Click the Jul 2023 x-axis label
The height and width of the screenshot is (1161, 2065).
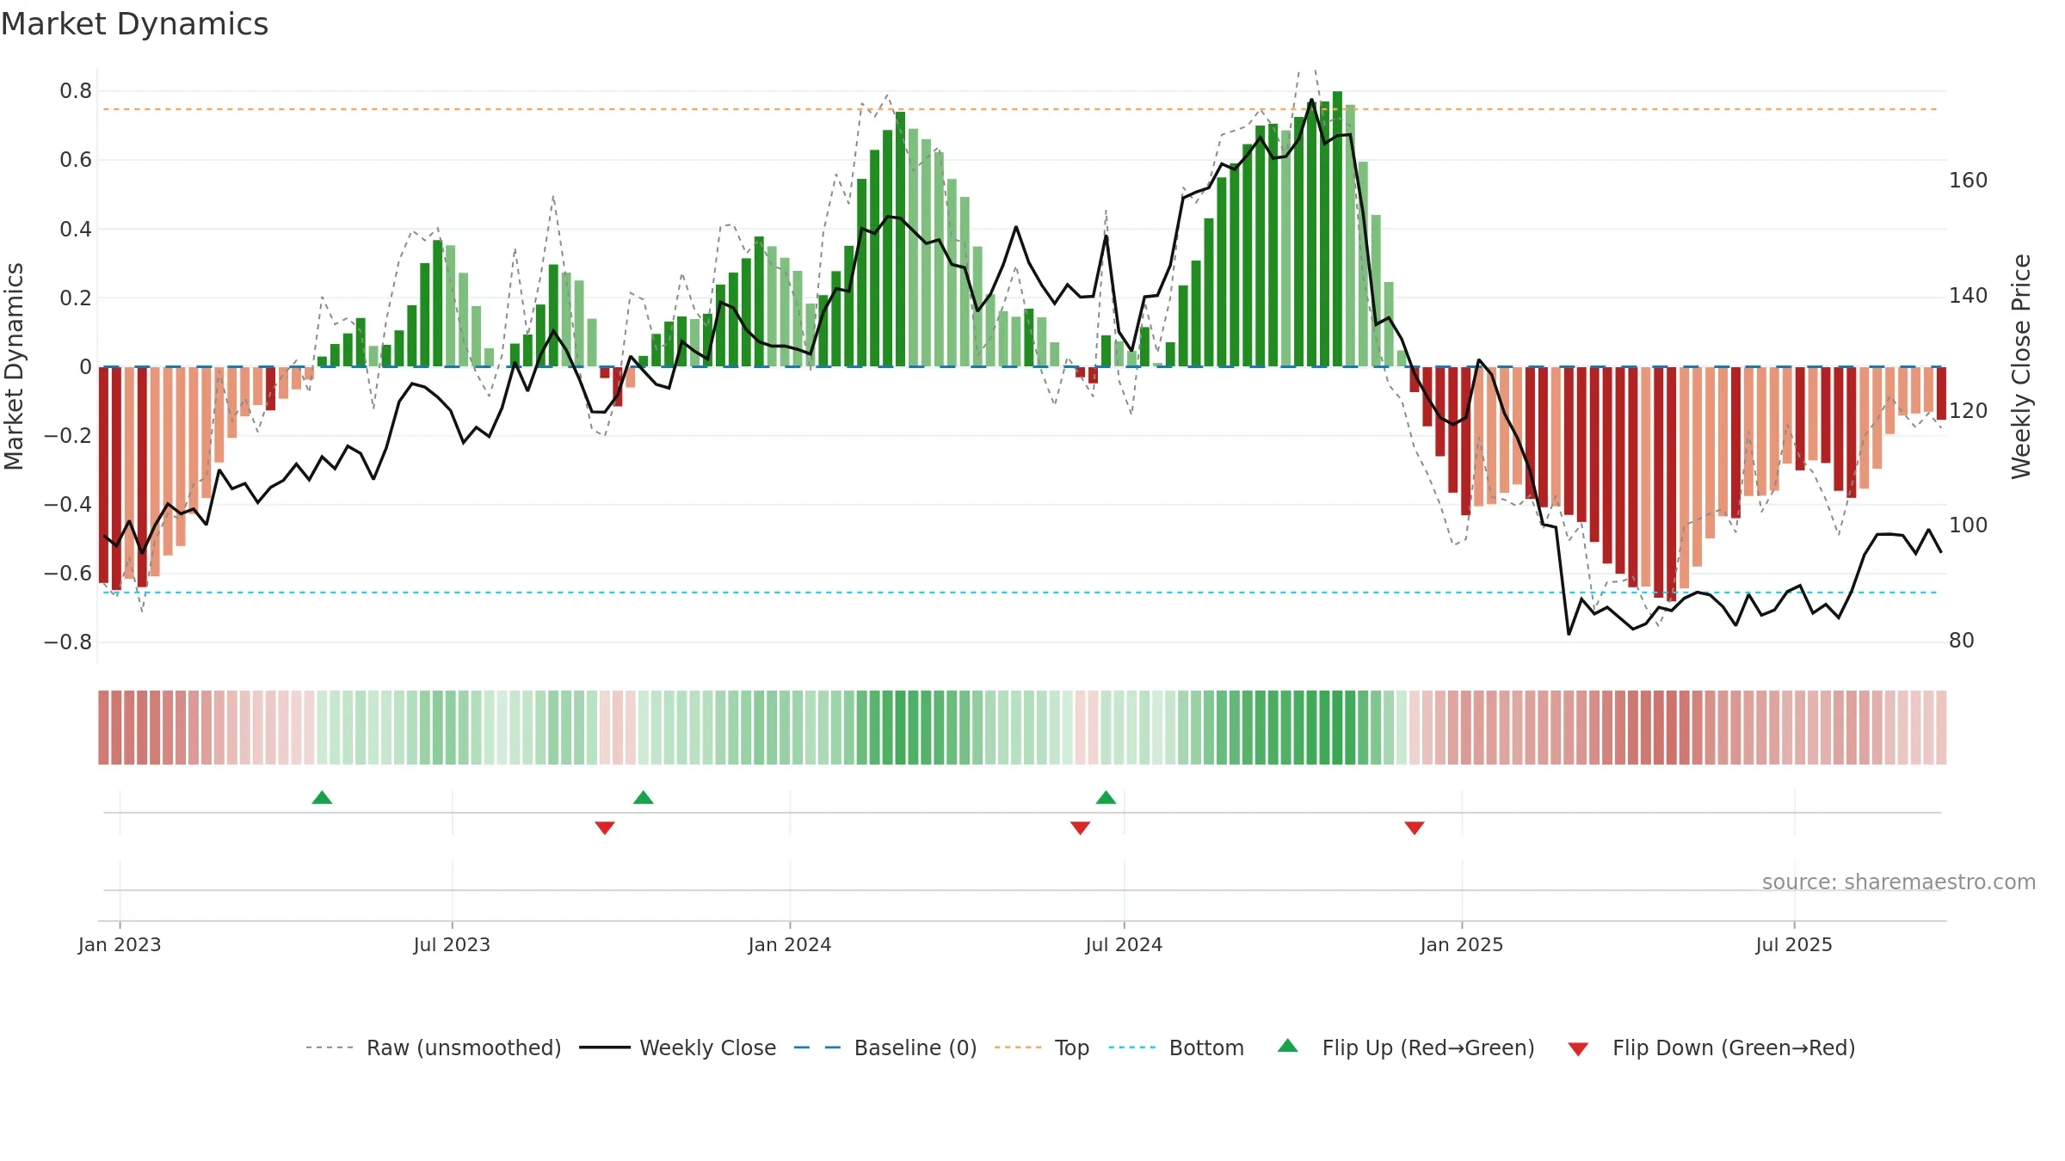452,944
